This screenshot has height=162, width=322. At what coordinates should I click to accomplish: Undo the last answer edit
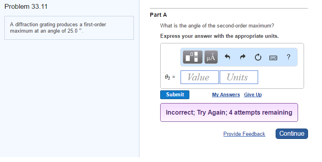228,57
